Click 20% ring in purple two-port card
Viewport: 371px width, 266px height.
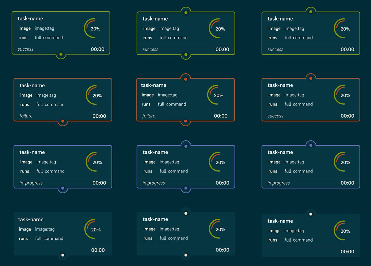(x=217, y=162)
